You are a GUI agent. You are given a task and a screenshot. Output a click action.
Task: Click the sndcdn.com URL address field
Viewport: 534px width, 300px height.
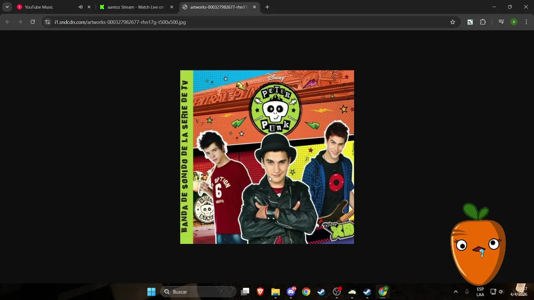250,22
